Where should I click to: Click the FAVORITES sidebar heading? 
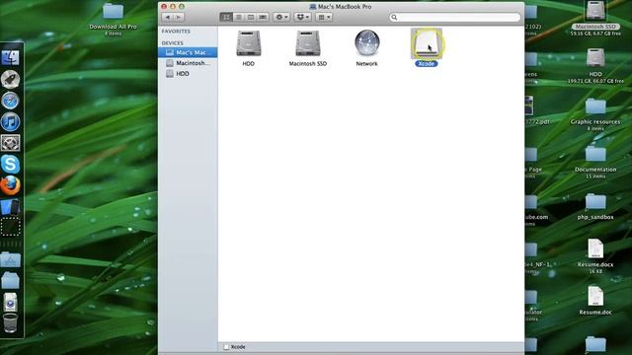pos(176,32)
